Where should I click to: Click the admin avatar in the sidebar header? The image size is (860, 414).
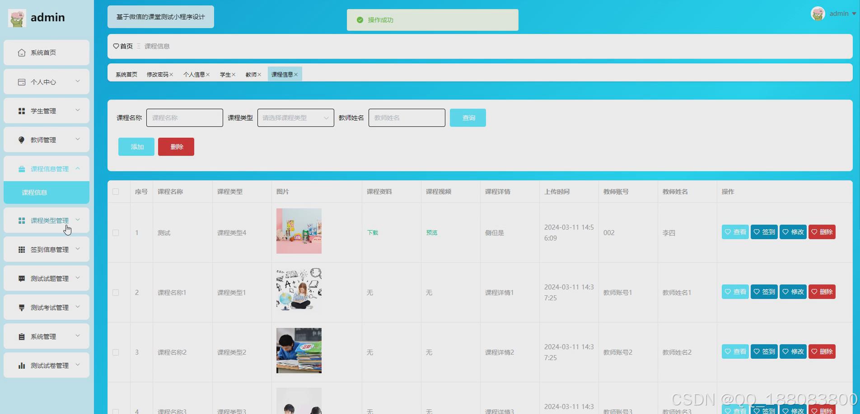coord(17,18)
